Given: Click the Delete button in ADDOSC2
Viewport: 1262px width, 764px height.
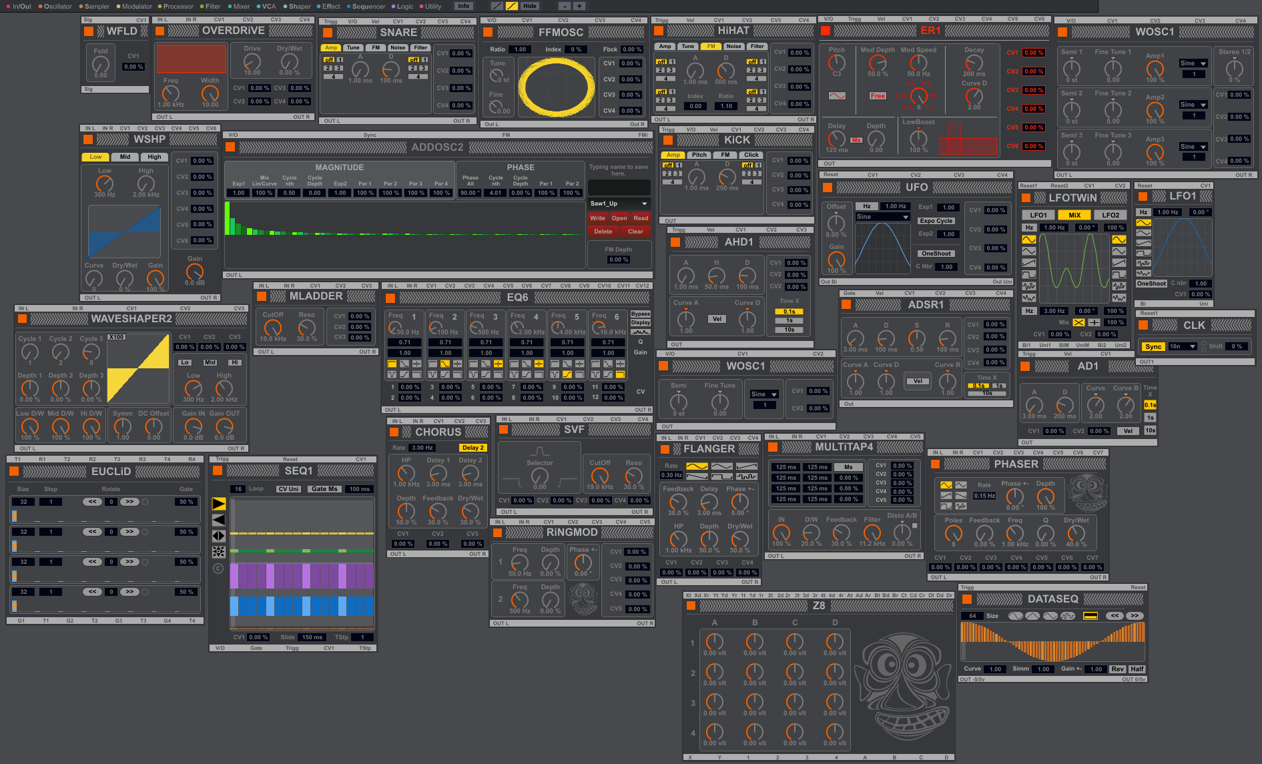Looking at the screenshot, I should (603, 232).
